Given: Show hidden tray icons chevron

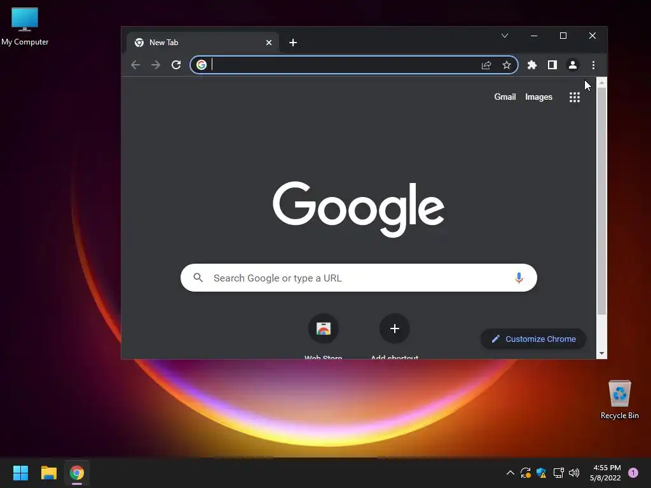Looking at the screenshot, I should 511,473.
